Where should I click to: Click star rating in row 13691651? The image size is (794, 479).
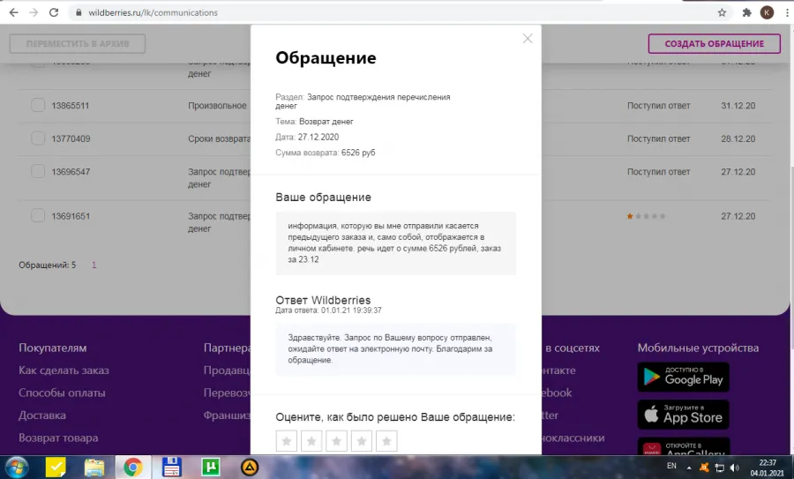646,216
